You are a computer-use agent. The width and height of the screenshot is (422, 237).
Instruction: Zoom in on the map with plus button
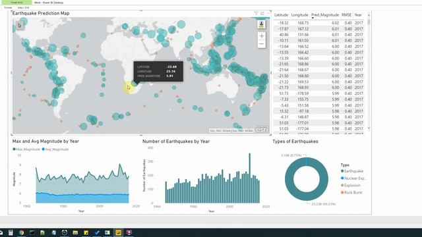(x=262, y=36)
